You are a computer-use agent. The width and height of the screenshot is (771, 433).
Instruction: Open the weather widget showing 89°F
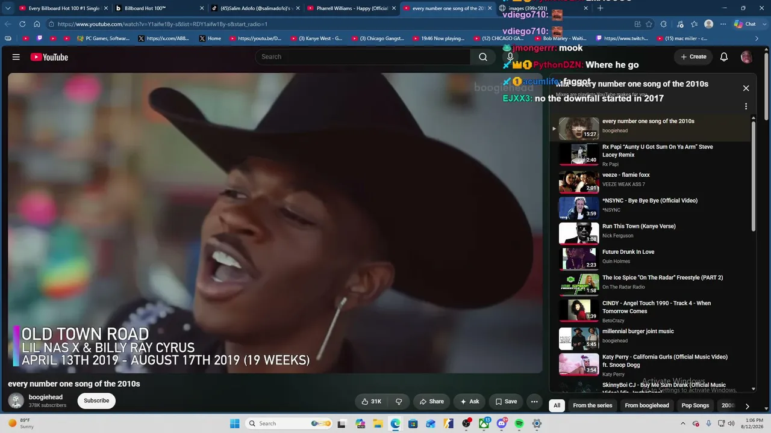coord(19,423)
